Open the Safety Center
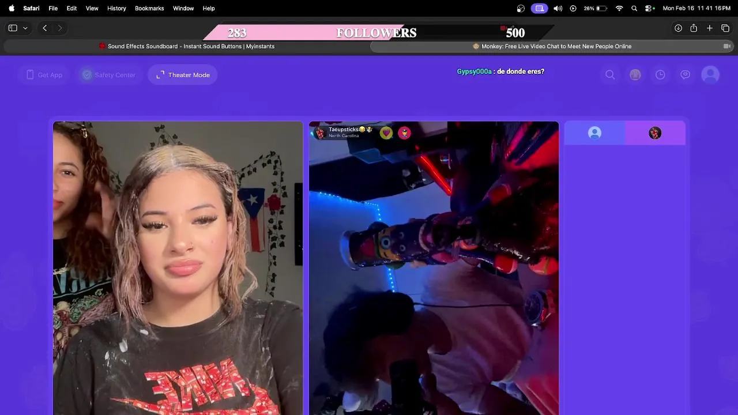The width and height of the screenshot is (738, 415). (x=109, y=75)
